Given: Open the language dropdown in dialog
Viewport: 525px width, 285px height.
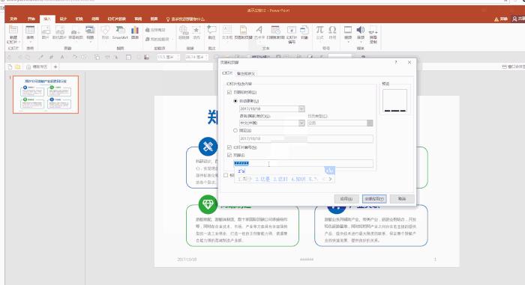Looking at the screenshot, I should tap(301, 123).
